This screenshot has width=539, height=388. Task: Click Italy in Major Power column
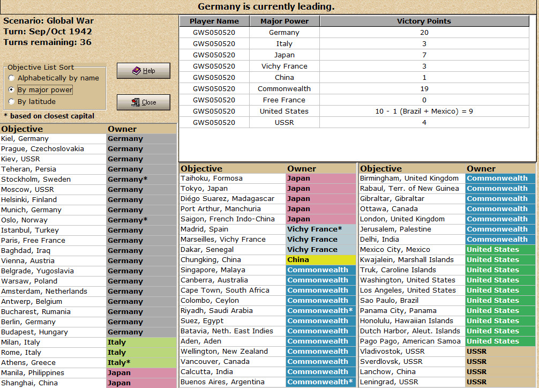(x=285, y=44)
